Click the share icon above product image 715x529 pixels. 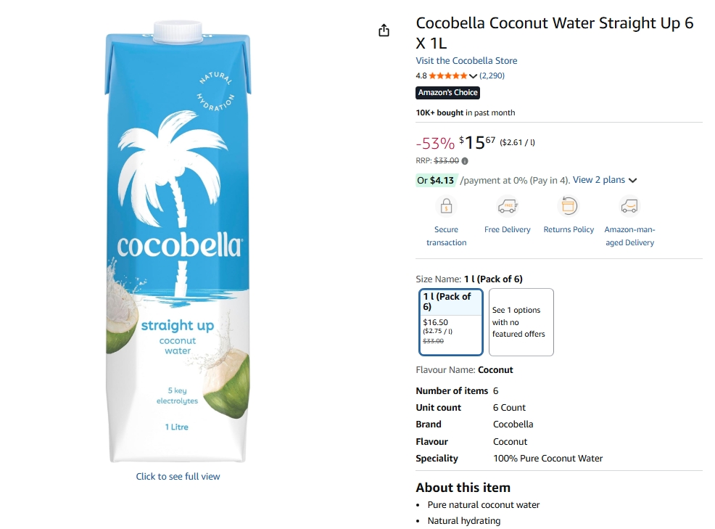point(384,30)
